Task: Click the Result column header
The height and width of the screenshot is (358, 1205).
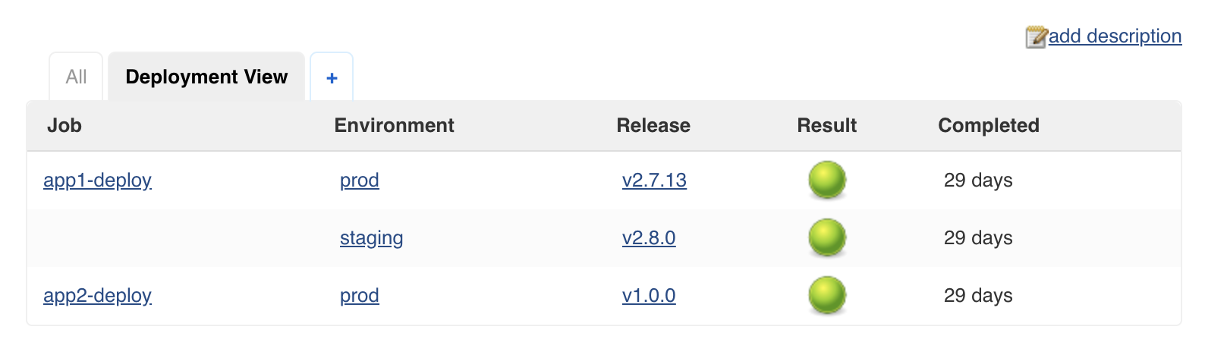Action: tap(826, 125)
